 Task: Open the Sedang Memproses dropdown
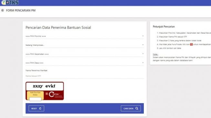(85, 45)
